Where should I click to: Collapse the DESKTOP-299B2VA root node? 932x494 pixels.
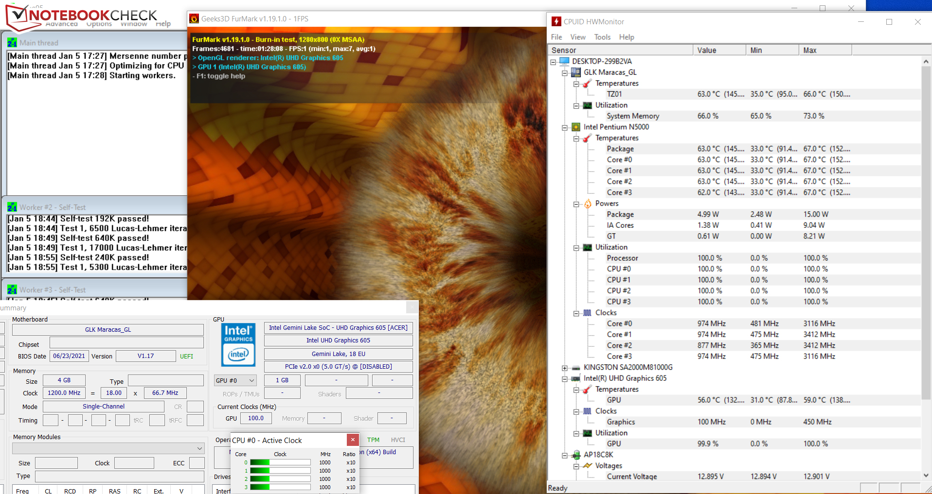(553, 62)
